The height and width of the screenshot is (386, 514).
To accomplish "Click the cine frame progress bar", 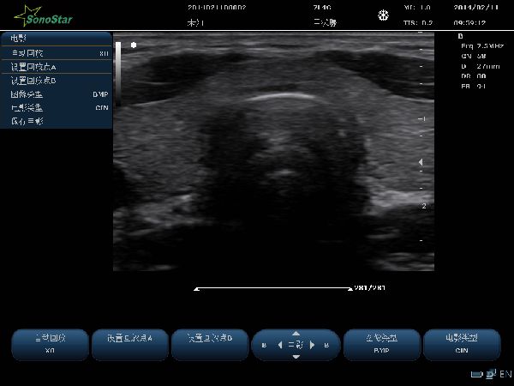I will coord(273,289).
